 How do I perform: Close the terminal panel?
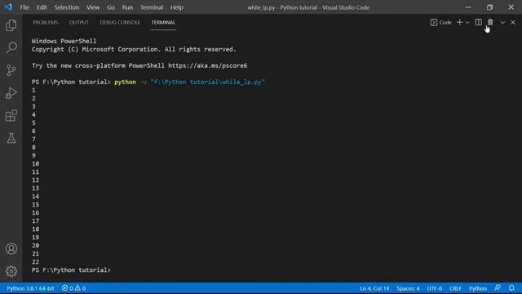[513, 22]
